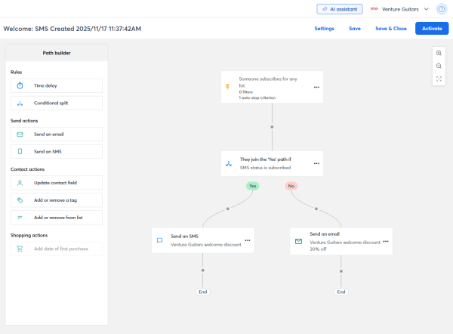Click the zoom out magnifier icon
Screen dimensions: 453x334
[x=439, y=66]
